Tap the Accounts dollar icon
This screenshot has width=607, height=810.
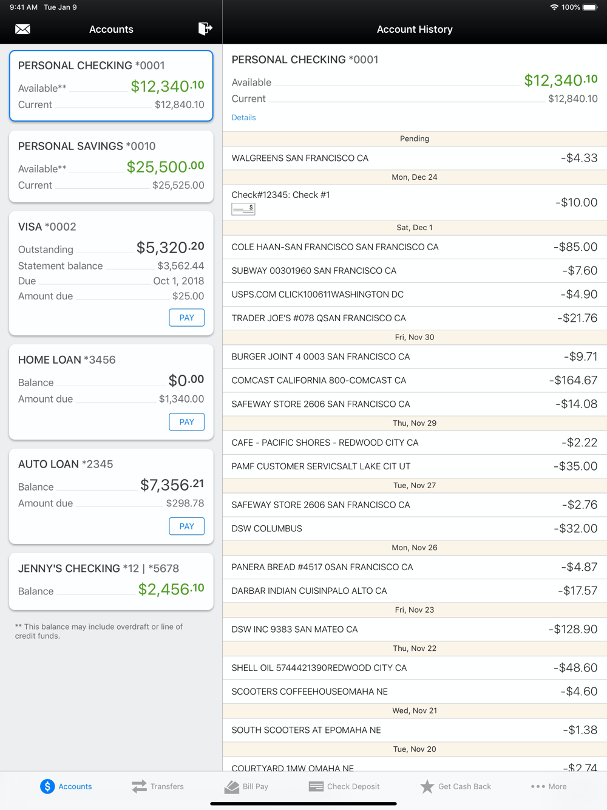tap(47, 786)
